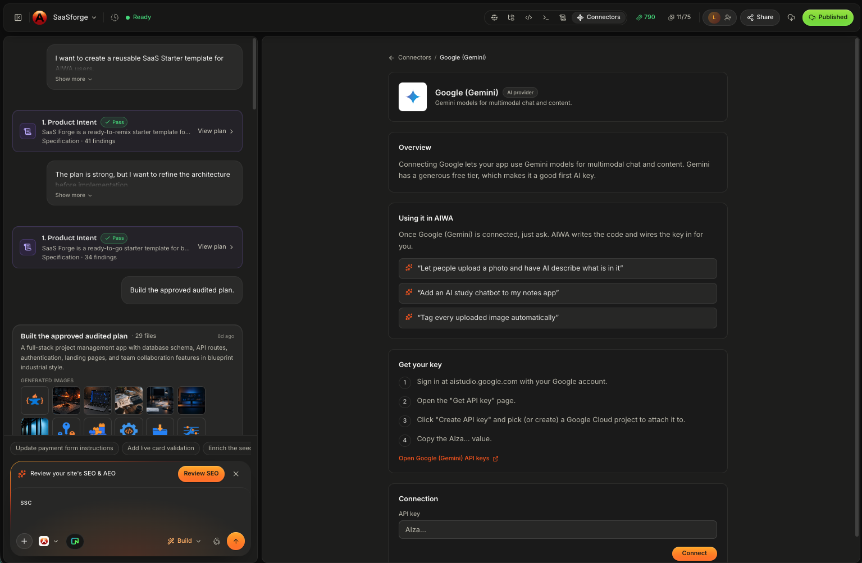Invite a collaborator with add-person icon
This screenshot has width=862, height=563.
(x=728, y=17)
